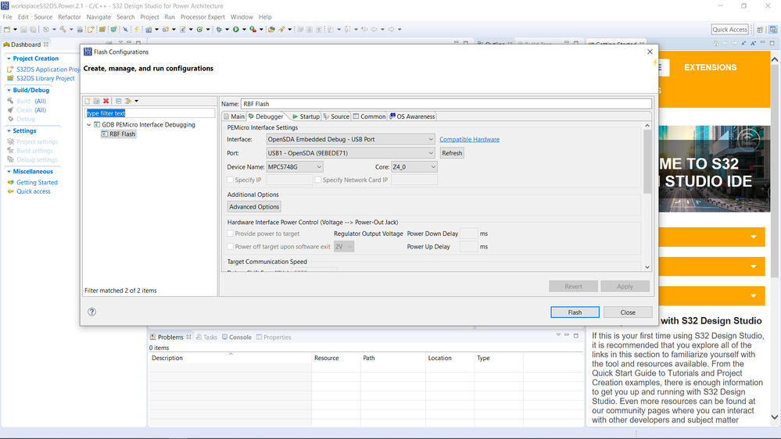
Task: Click the Getting Started page scrollbar
Action: coord(775,170)
